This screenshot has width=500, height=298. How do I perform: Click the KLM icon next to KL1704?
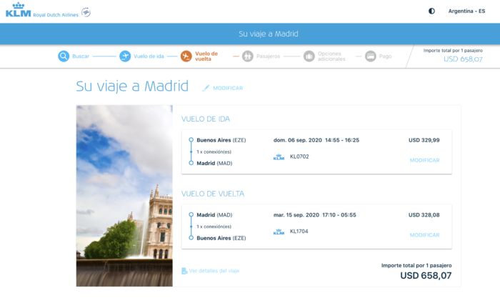click(x=279, y=232)
